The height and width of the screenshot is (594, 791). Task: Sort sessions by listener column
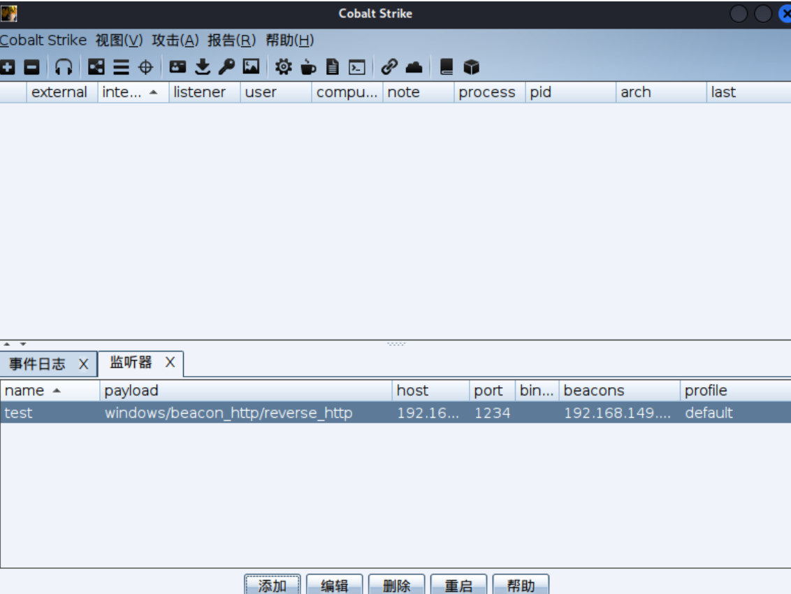[x=204, y=92]
